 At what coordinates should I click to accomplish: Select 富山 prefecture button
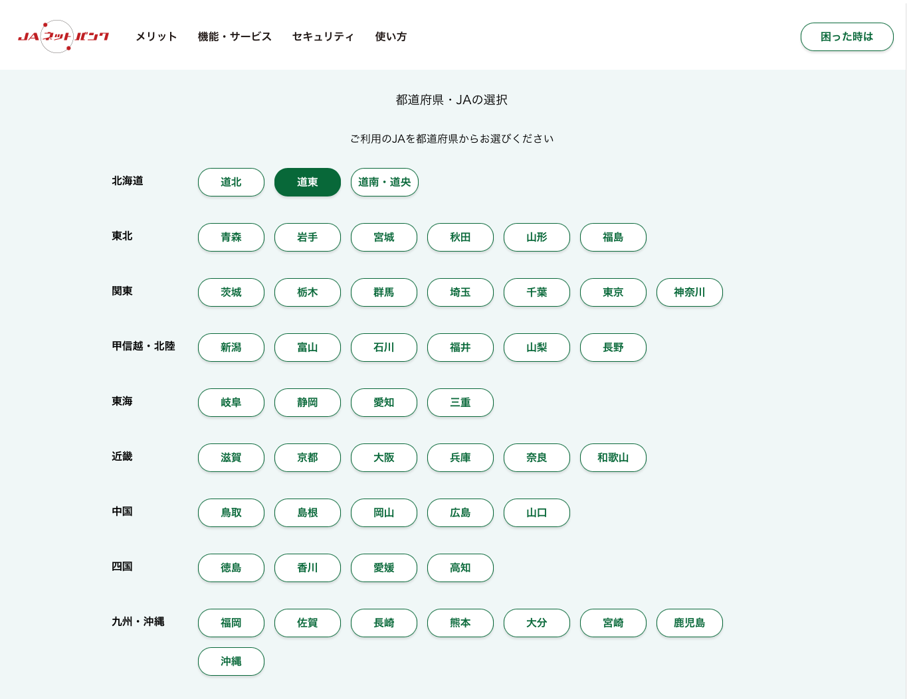point(308,347)
